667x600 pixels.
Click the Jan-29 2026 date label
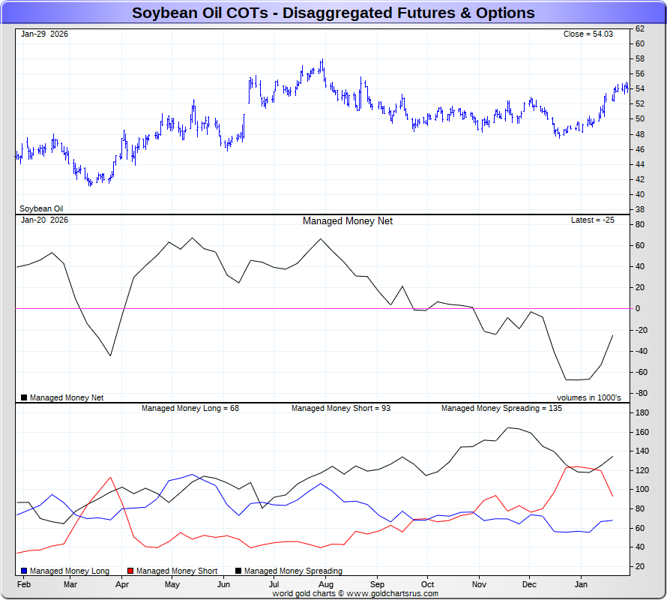pos(44,34)
